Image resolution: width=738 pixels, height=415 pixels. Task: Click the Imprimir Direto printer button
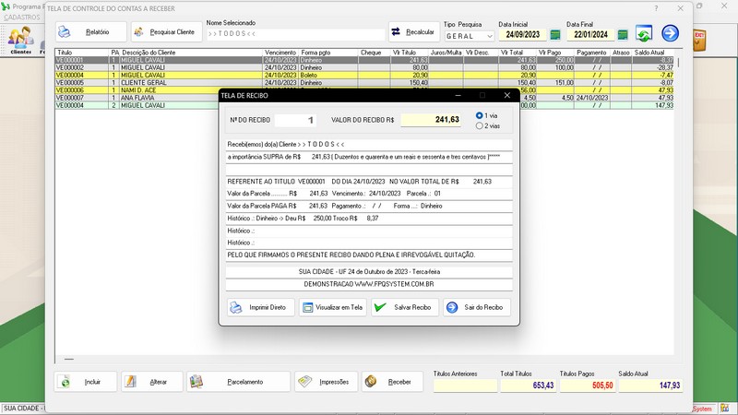point(257,307)
